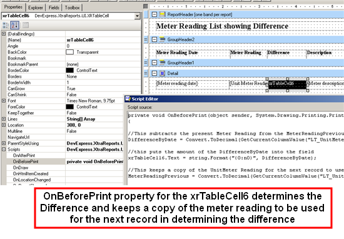Click the Script Editor title icon

[128, 99]
